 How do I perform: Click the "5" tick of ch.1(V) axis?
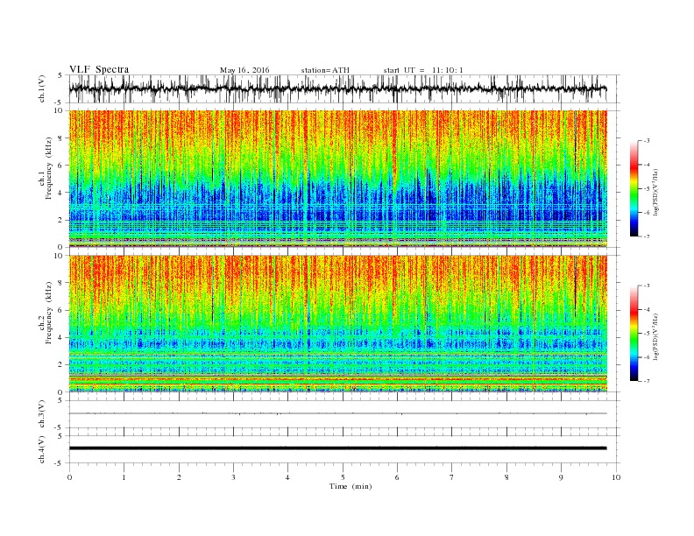pyautogui.click(x=60, y=75)
